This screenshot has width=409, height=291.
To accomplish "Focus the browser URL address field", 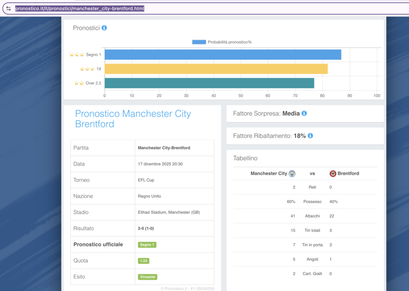I will pos(200,8).
